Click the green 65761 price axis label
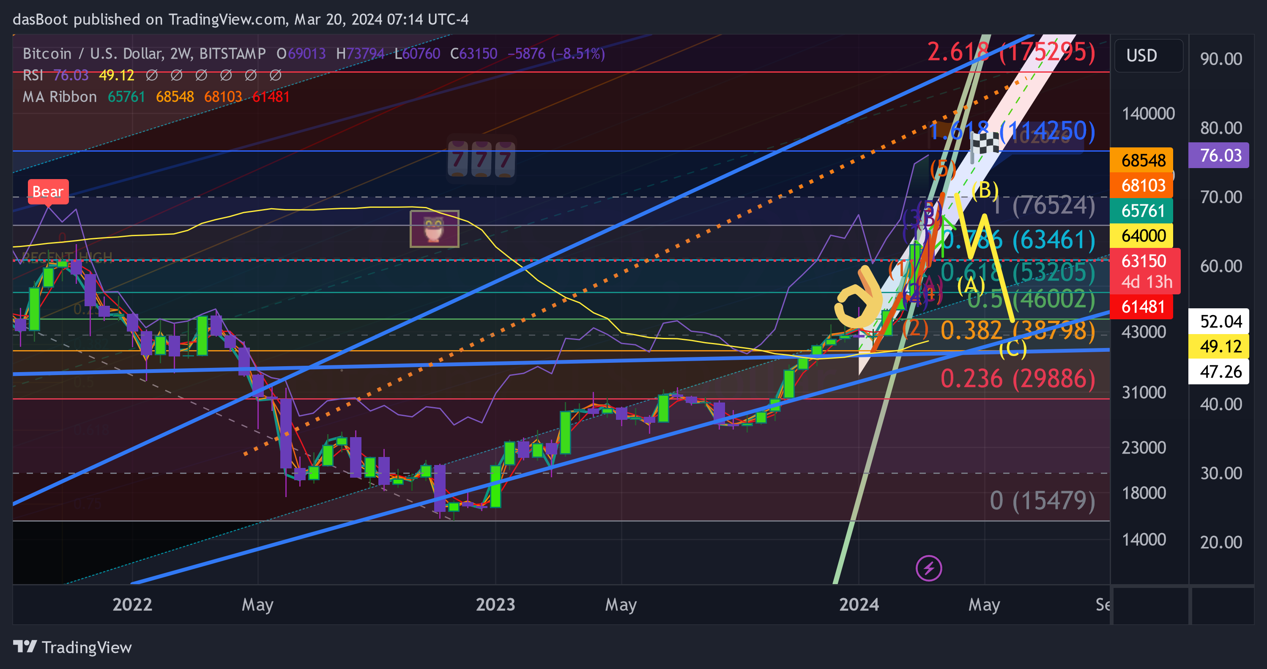 1141,210
